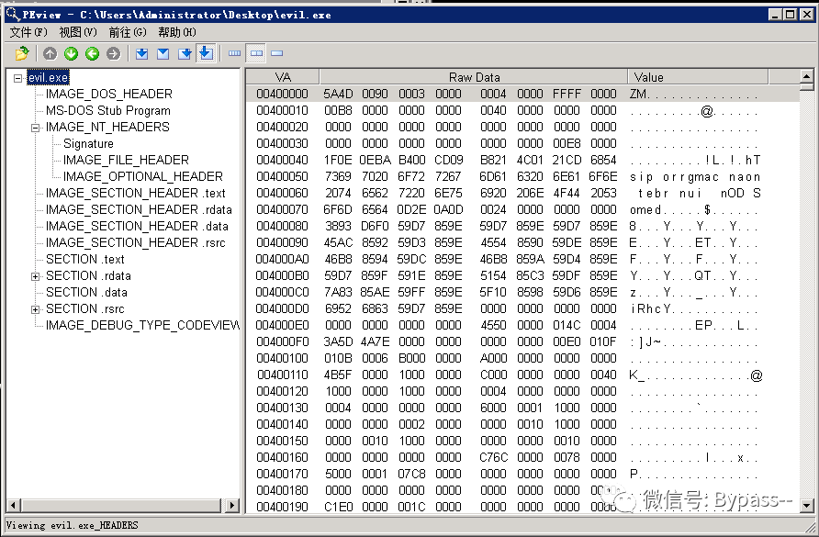Screen dimensions: 819x537
Task: Select SECTION .text tree item
Action: 85,259
